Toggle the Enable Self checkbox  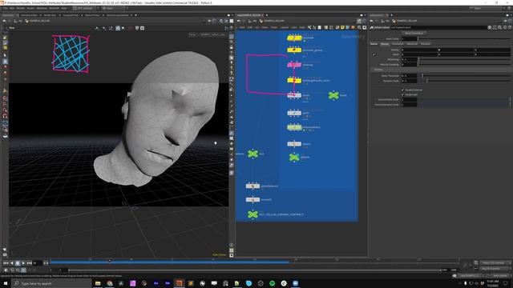coord(402,94)
